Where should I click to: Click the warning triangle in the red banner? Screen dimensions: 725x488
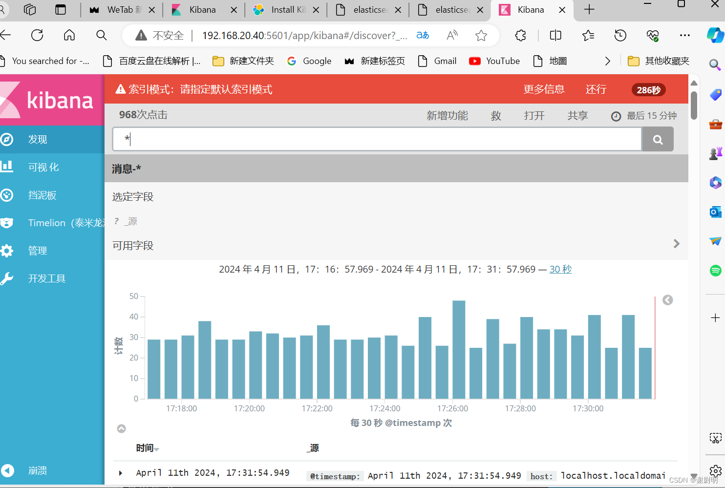coord(120,89)
